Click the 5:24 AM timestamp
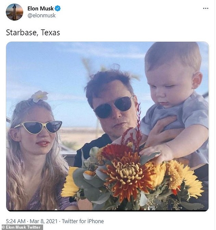This screenshot has height=230, width=216. pyautogui.click(x=15, y=221)
